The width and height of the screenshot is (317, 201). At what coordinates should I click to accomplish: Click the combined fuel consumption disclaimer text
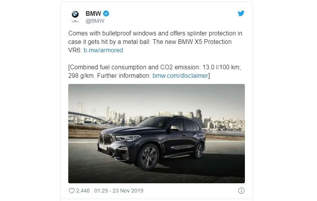(x=155, y=71)
